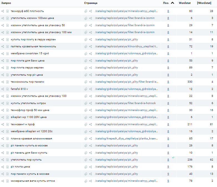This screenshot has width=217, height=187.
Task: Click paperclip icon in 'утеплитель пир купить' row
Action: (x=86, y=160)
